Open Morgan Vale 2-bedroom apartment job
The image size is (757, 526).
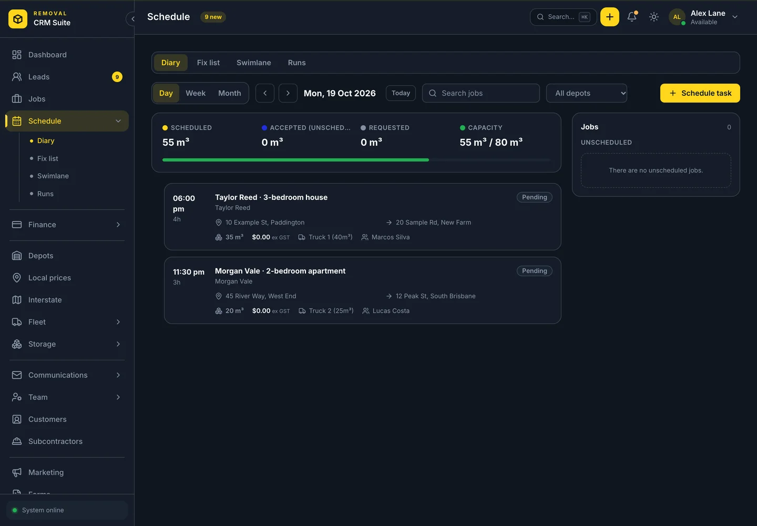click(363, 290)
